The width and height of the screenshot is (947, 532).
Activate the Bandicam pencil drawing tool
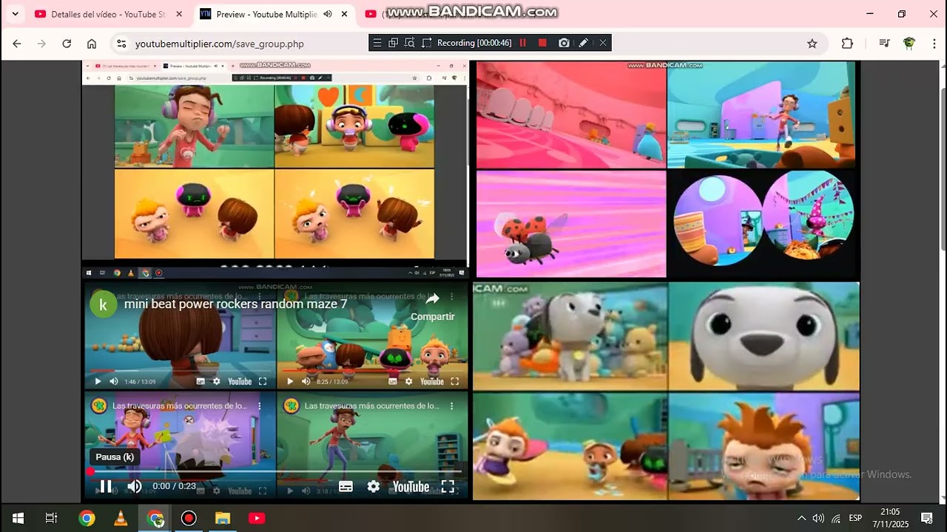click(584, 43)
